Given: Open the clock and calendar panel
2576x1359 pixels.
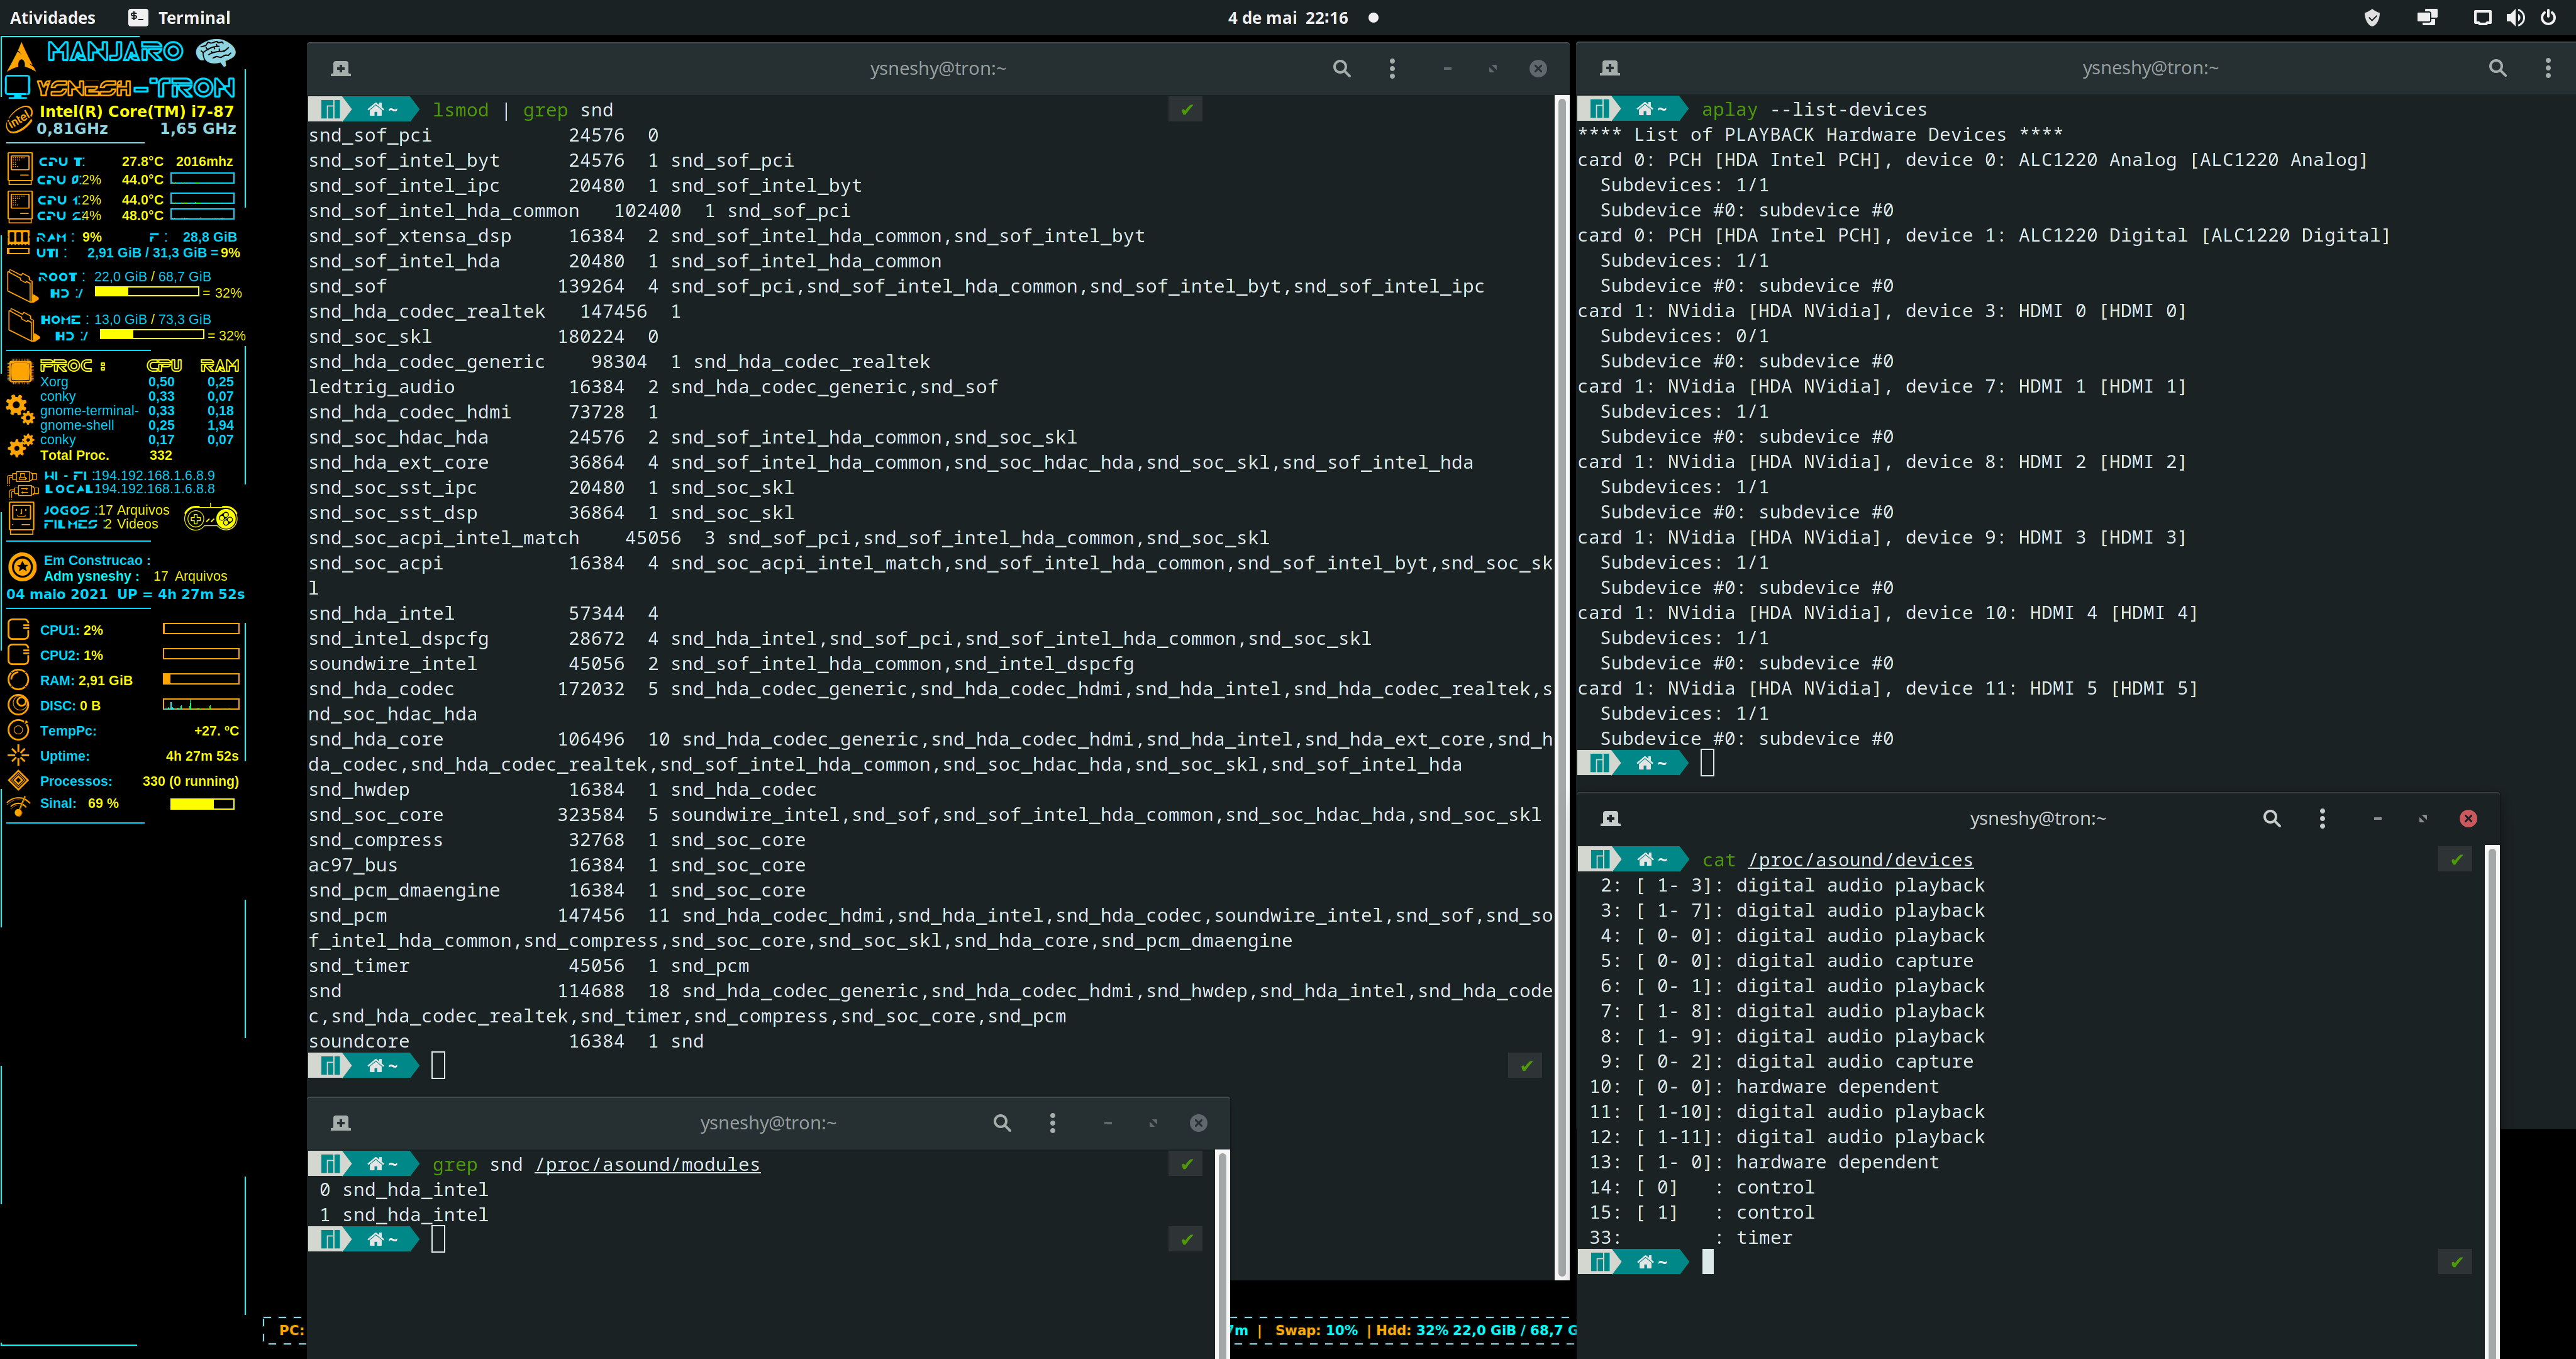Looking at the screenshot, I should (1287, 17).
